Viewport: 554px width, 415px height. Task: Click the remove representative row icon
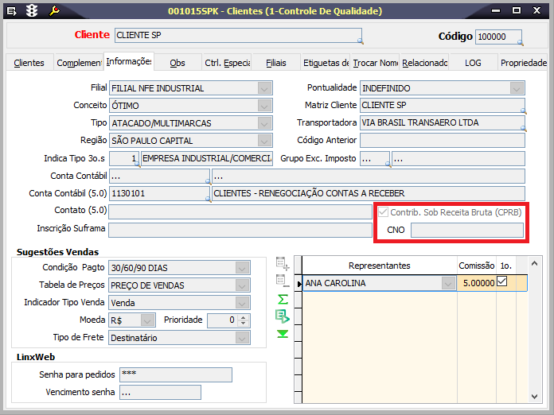pos(283,281)
